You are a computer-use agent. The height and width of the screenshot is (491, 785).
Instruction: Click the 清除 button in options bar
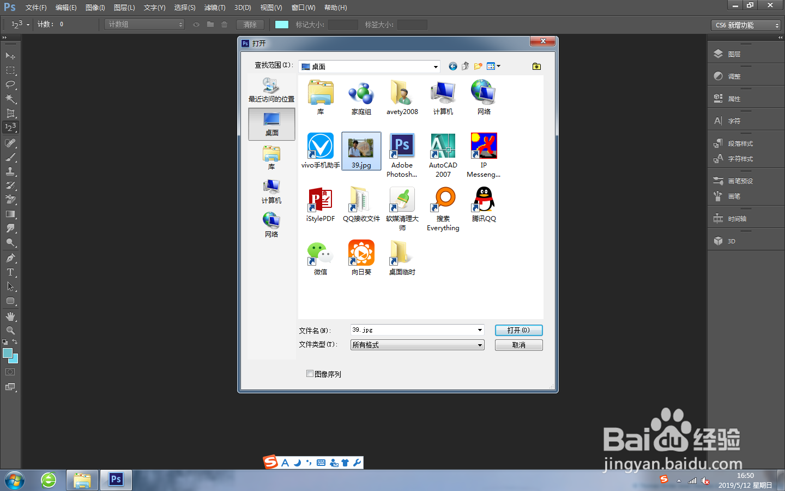pos(250,25)
